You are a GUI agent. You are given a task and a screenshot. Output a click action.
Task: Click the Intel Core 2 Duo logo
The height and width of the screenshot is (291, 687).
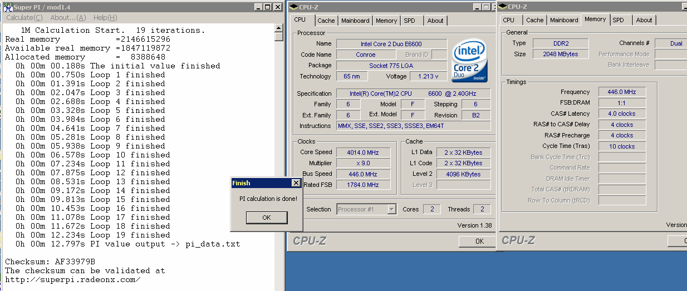(x=469, y=61)
